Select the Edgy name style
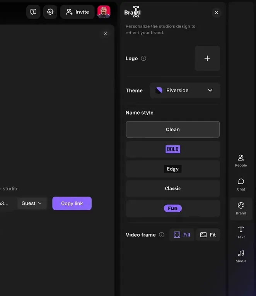Screen dimensions: 256x296 (x=173, y=169)
